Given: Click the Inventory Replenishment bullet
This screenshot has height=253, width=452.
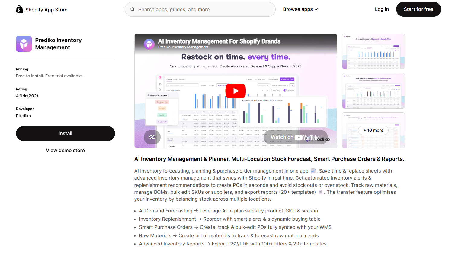Looking at the screenshot, I should pos(230,219).
